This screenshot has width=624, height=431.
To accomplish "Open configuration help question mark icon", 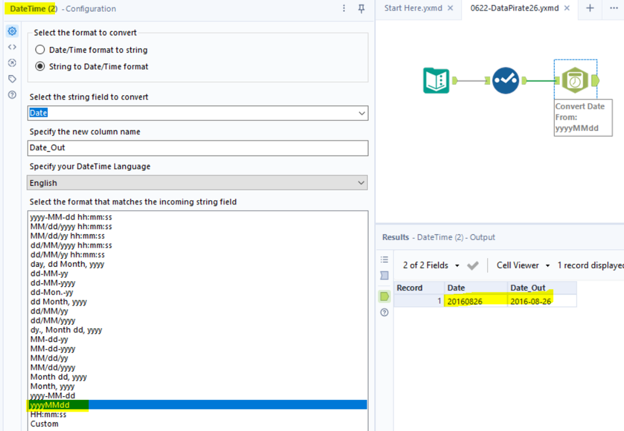I will pyautogui.click(x=12, y=95).
